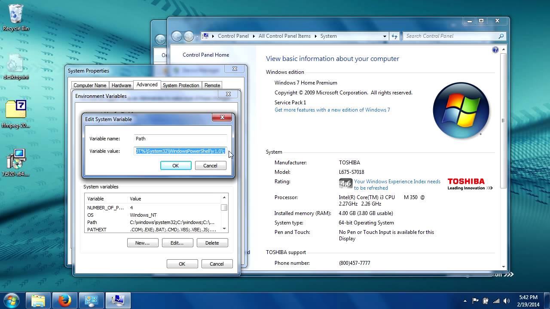550x309 pixels.
Task: Open the Action Center flag tray icon
Action: point(476,301)
